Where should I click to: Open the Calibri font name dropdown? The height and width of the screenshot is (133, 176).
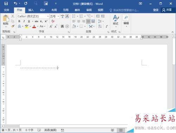coord(48,16)
